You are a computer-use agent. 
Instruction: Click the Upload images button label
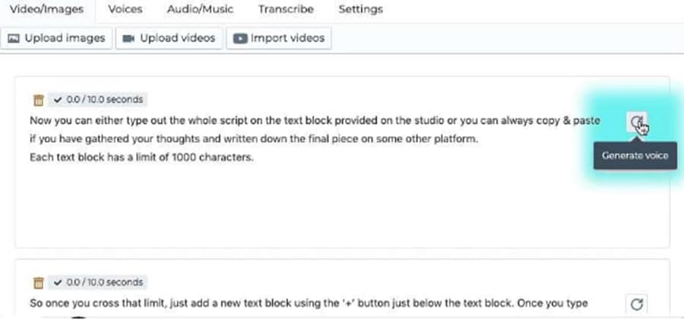click(x=65, y=39)
